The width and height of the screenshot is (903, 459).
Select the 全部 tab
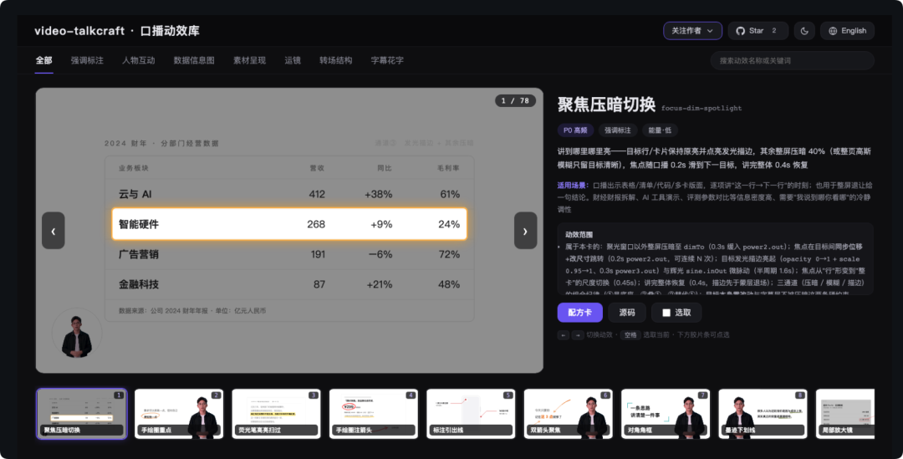tap(43, 60)
